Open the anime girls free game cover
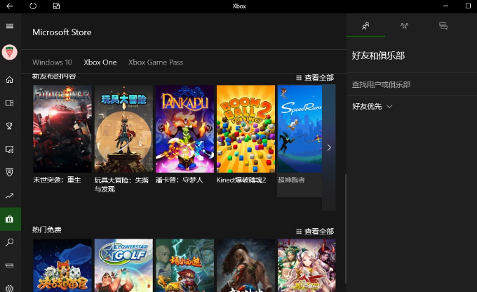Screen dimensions: 477x292 pyautogui.click(x=307, y=265)
